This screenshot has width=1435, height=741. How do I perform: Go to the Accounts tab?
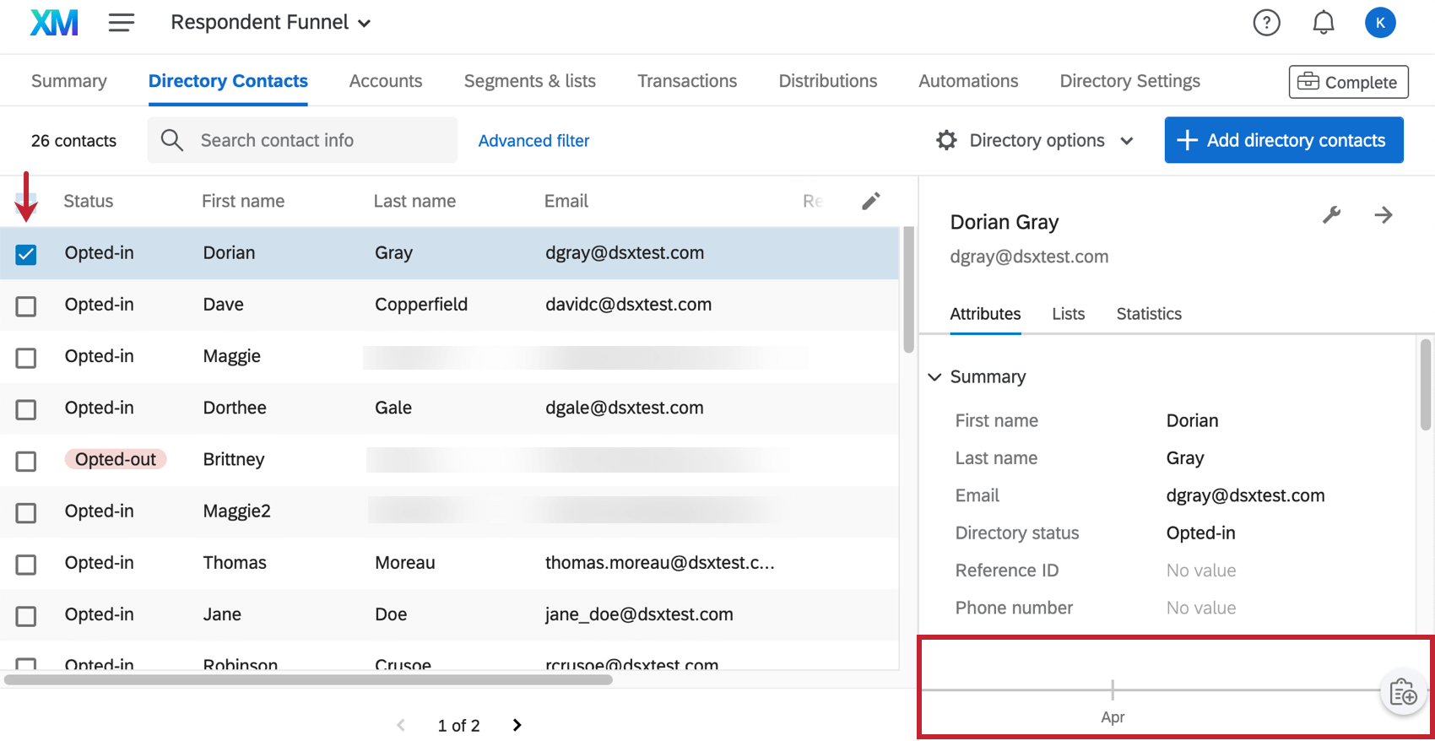pyautogui.click(x=386, y=81)
